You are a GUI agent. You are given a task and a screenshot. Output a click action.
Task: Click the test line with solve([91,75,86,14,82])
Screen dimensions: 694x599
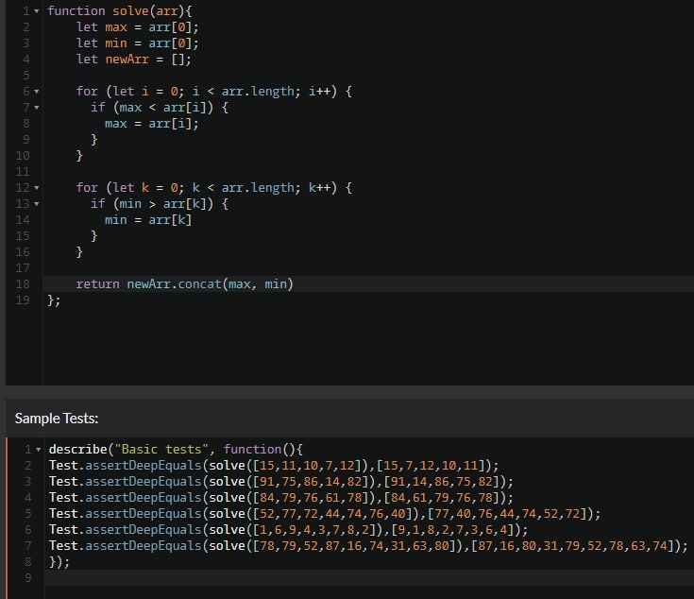(281, 482)
